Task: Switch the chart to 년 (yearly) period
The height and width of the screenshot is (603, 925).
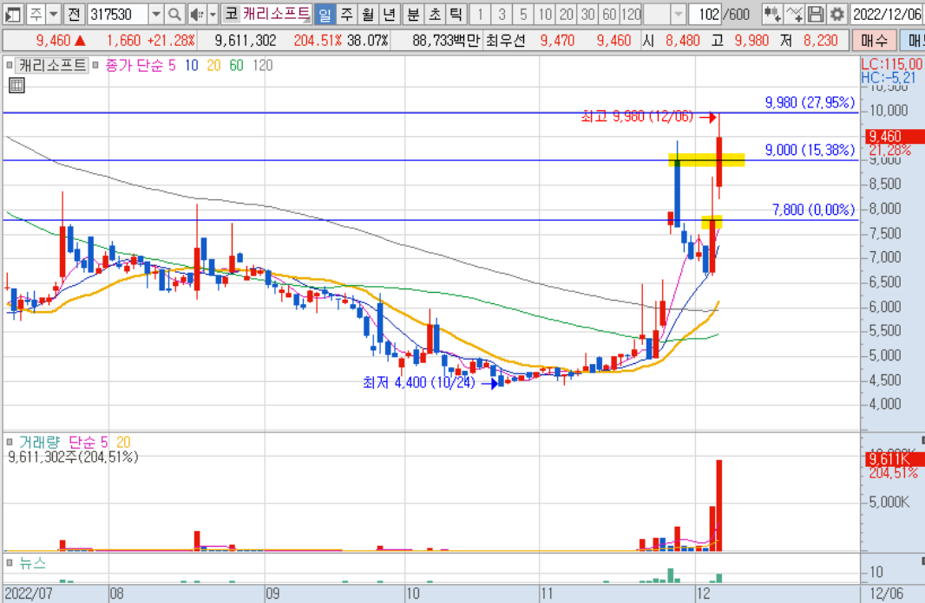Action: (389, 14)
